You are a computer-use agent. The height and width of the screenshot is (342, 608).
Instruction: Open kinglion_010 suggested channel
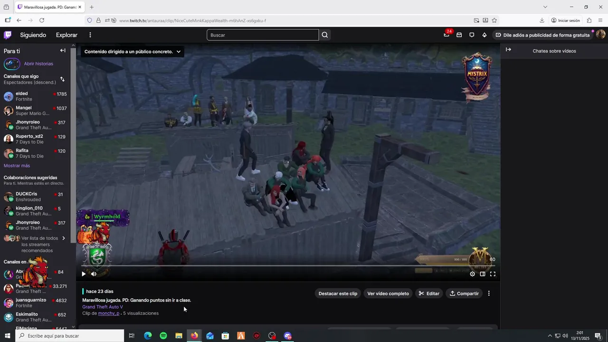point(35,211)
